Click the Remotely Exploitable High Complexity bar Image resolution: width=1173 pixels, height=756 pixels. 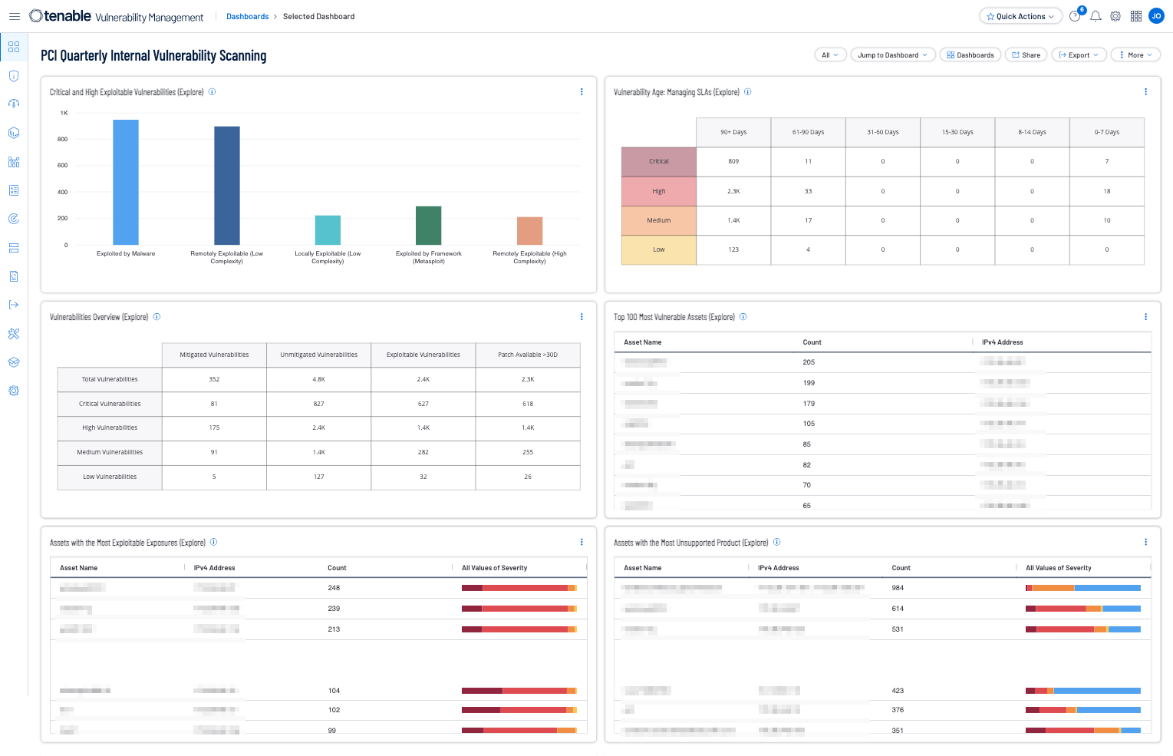(x=530, y=231)
